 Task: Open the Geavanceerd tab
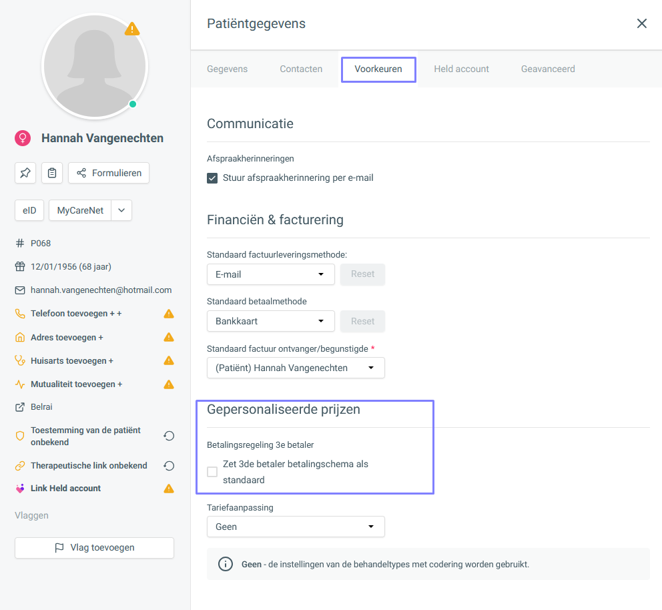point(548,69)
